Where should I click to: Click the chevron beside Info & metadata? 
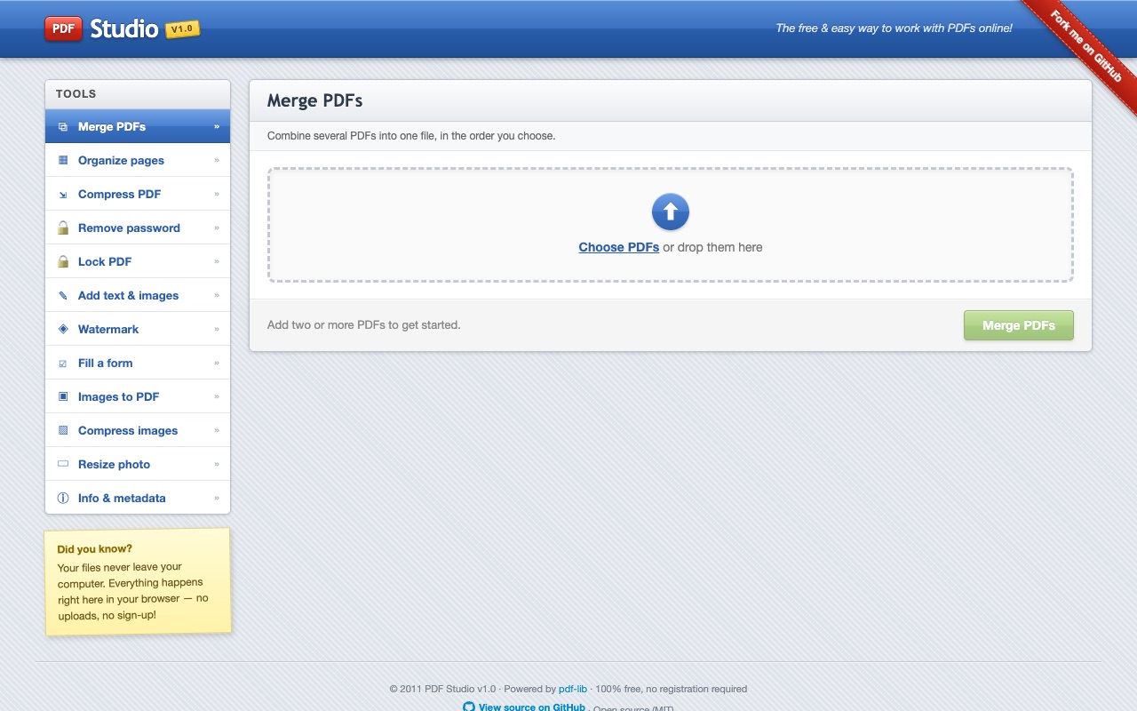(x=216, y=498)
